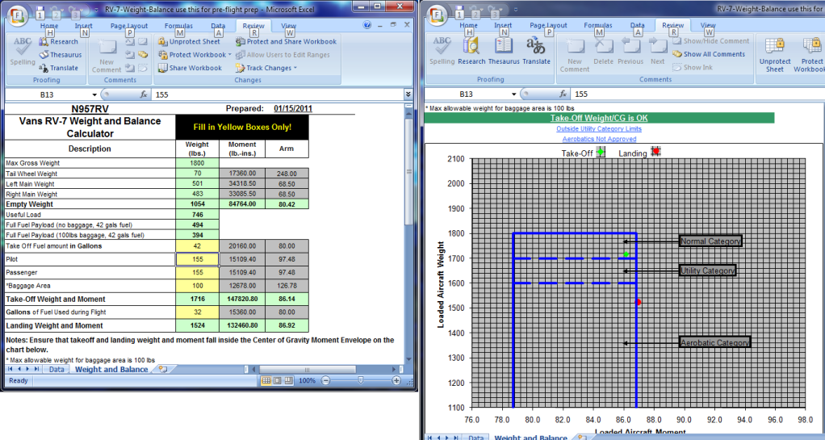Click the zoom slider handle in status bar
The height and width of the screenshot is (440, 825).
click(362, 380)
